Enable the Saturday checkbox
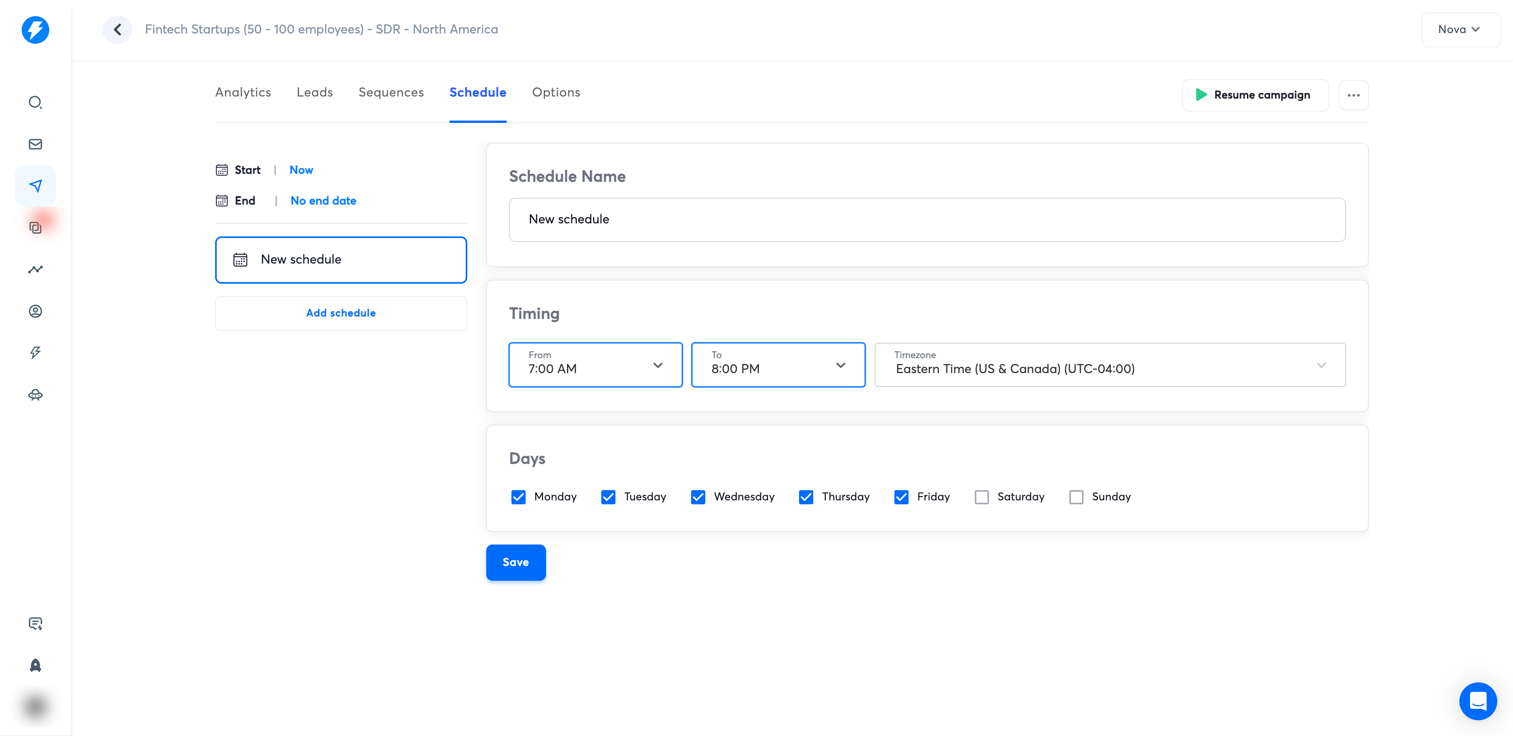 pos(981,497)
